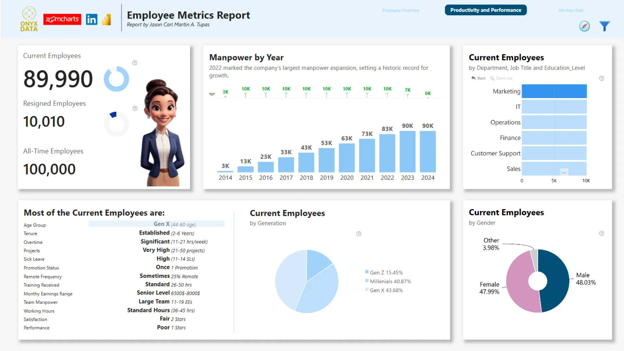Expand the scroll-down chevron below Sales bar
The image size is (624, 351).
(x=564, y=172)
